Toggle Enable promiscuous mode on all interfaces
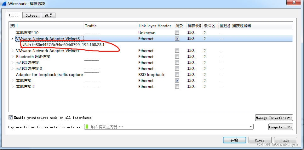The image size is (304, 150). click(x=11, y=118)
